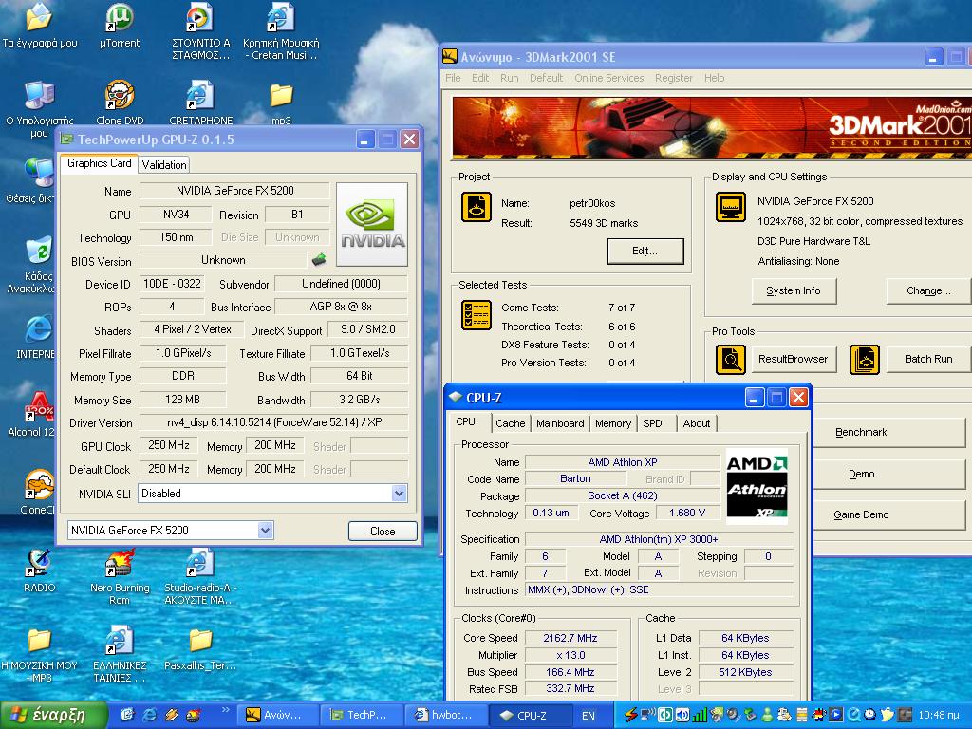Click the EN language indicator in taskbar
The height and width of the screenshot is (729, 972).
tap(588, 716)
